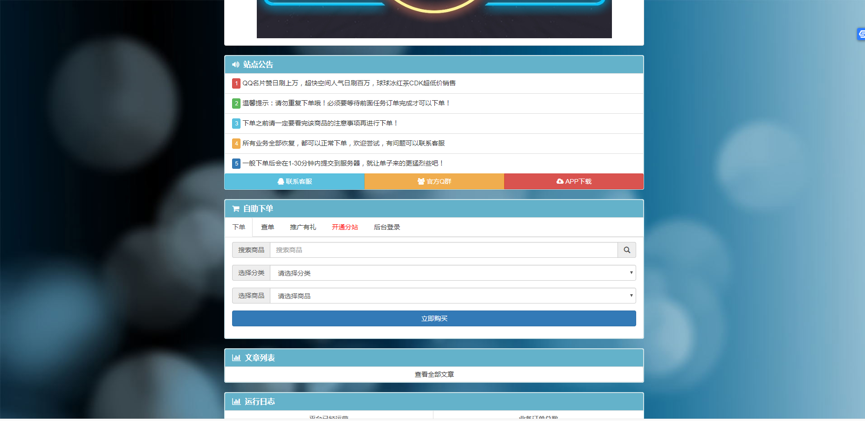Click blue number 5 announcement badge
The image size is (865, 421).
click(236, 164)
